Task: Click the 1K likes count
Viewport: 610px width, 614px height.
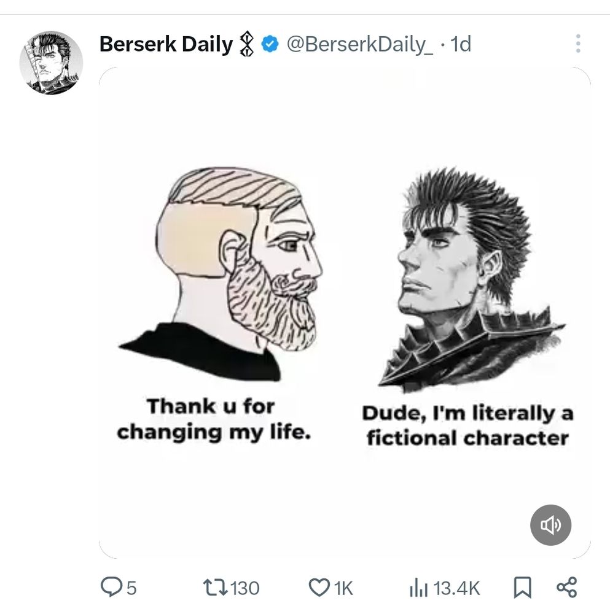Action: pyautogui.click(x=343, y=588)
